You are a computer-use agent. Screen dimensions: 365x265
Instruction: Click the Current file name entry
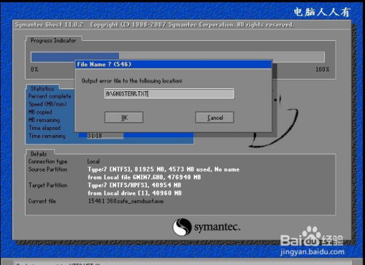click(x=126, y=201)
